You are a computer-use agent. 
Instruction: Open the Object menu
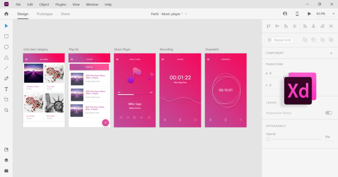(x=44, y=4)
